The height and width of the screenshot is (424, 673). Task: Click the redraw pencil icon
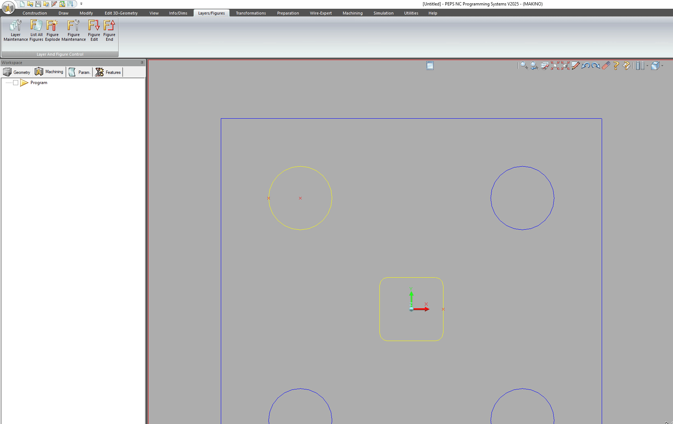point(575,66)
